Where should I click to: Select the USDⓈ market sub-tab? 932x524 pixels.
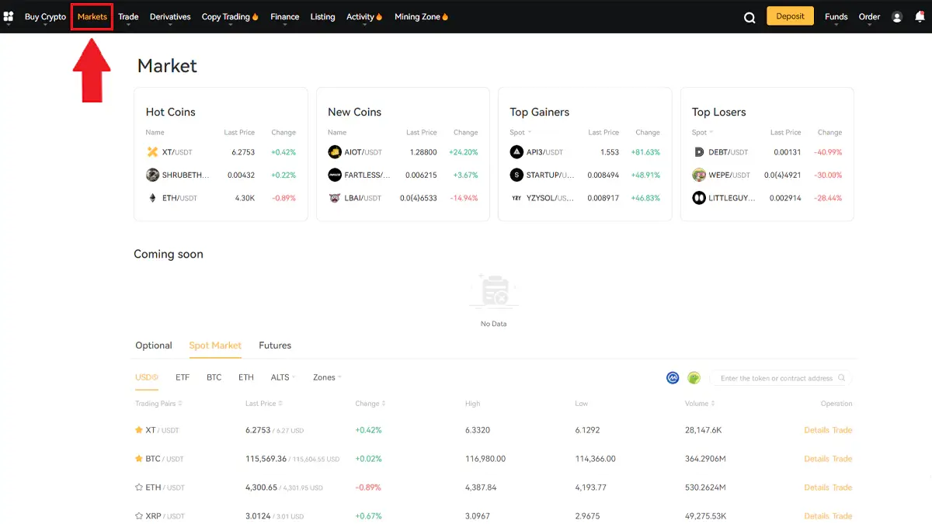click(x=147, y=377)
